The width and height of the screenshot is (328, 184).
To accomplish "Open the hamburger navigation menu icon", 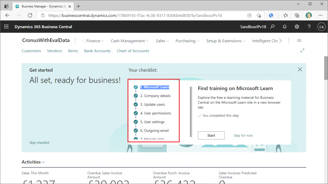I will point(299,41).
